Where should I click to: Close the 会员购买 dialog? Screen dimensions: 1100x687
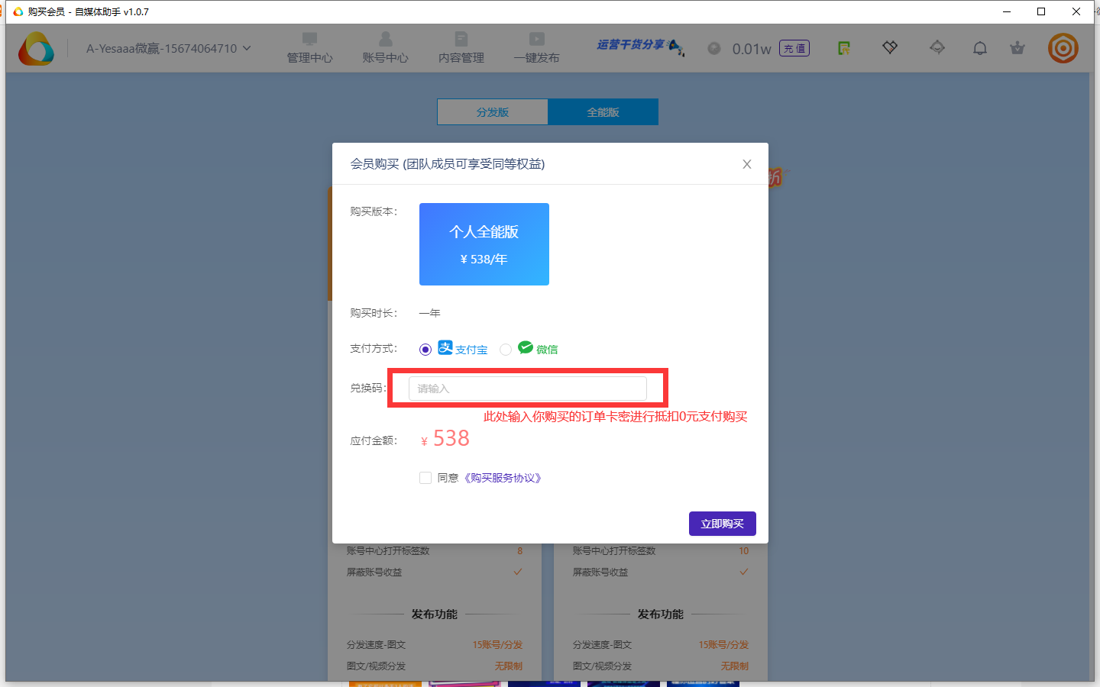[x=746, y=164]
